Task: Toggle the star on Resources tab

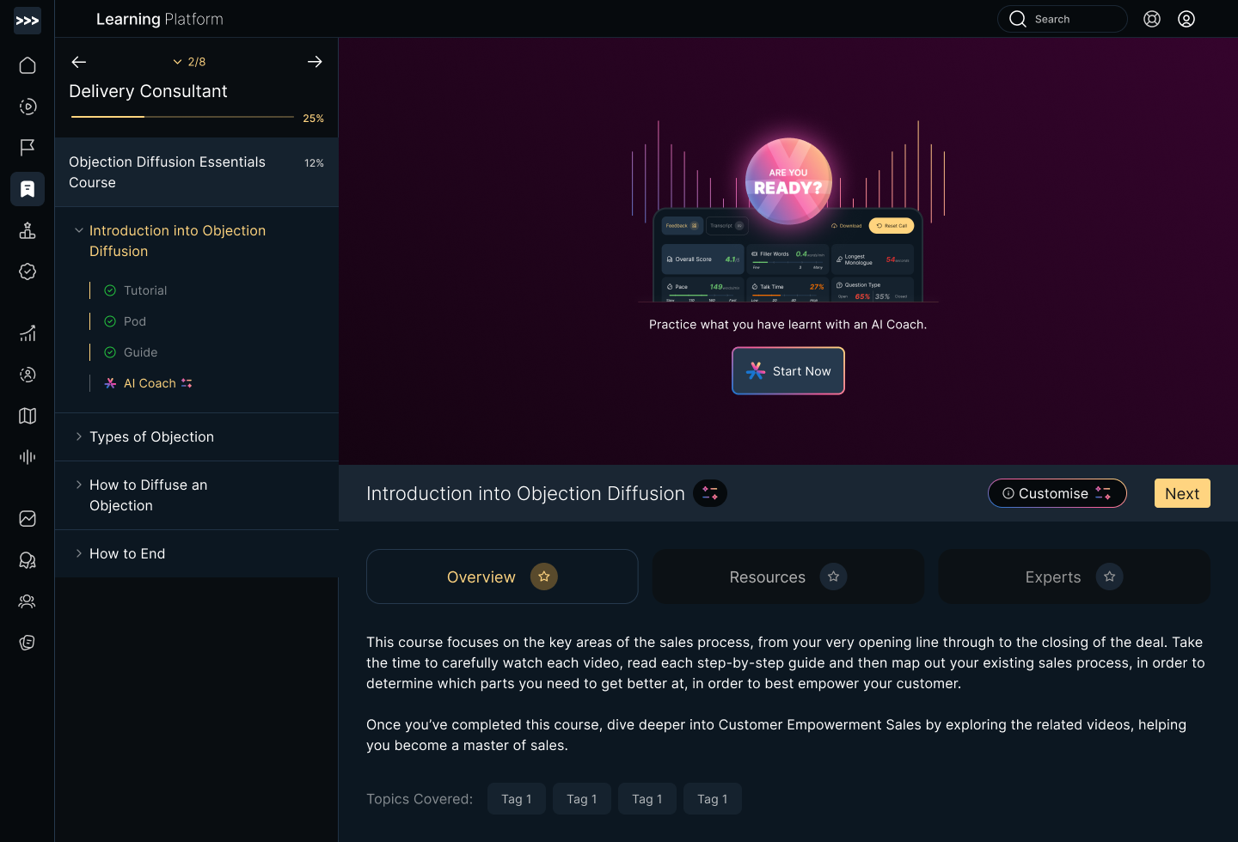Action: pyautogui.click(x=833, y=577)
